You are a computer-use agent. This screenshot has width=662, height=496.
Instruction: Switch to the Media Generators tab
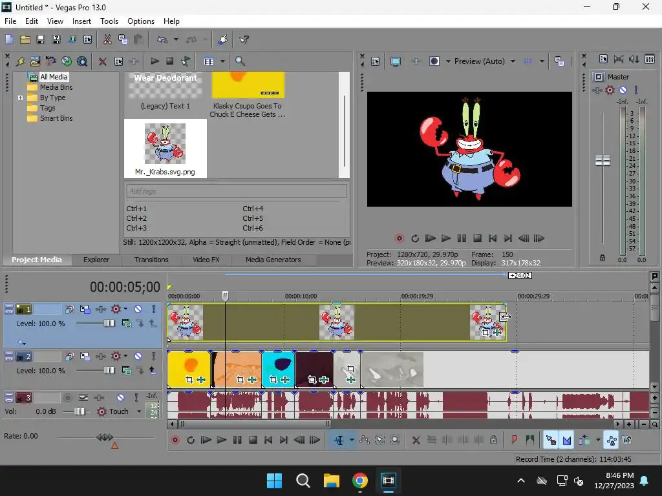[273, 260]
